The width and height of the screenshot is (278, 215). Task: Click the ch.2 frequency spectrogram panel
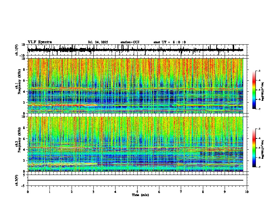tap(137, 144)
